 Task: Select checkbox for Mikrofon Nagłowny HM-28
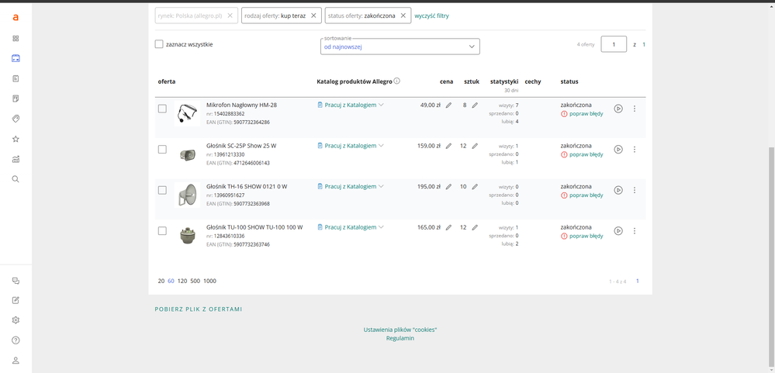coord(162,109)
